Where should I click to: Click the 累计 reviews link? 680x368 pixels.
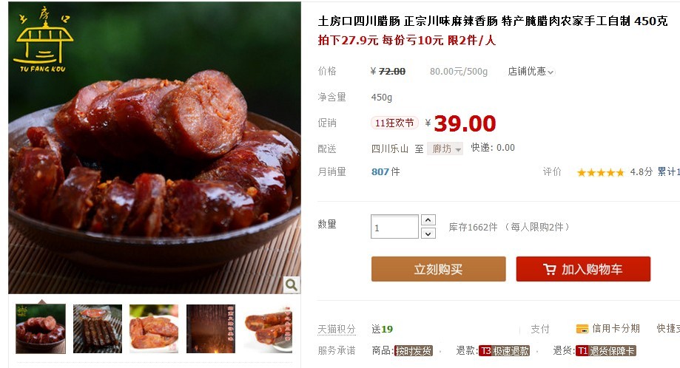668,171
